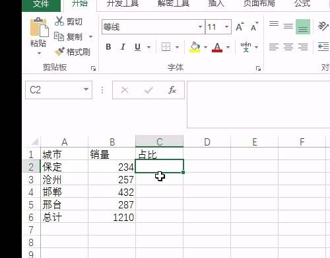Select column B header
The width and height of the screenshot is (330, 258).
pos(112,142)
